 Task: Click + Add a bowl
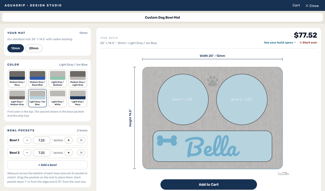[x=47, y=165]
